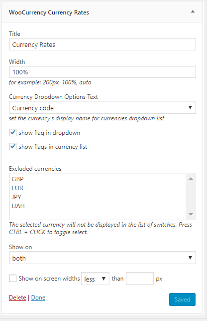The image size is (207, 321).
Task: Click the Delete link
Action: click(x=17, y=298)
